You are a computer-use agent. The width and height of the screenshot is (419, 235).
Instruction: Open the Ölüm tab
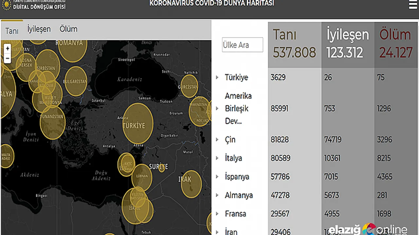(68, 29)
